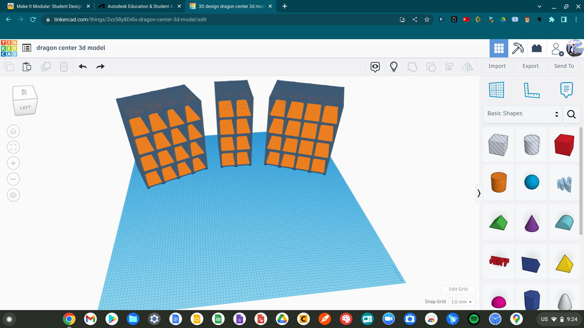
Task: Click the Export button
Action: tap(530, 66)
